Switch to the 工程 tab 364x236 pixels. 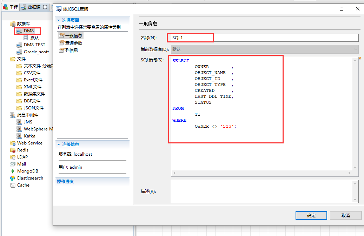(x=11, y=7)
